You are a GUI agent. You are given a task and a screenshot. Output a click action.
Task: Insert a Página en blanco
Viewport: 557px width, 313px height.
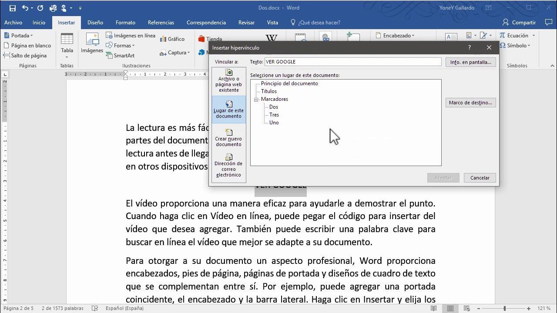(x=28, y=45)
